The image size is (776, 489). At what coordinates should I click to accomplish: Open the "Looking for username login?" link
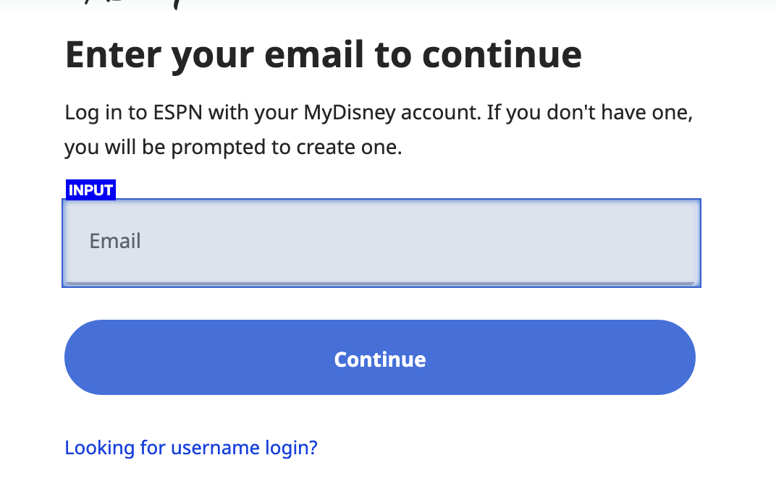(191, 448)
